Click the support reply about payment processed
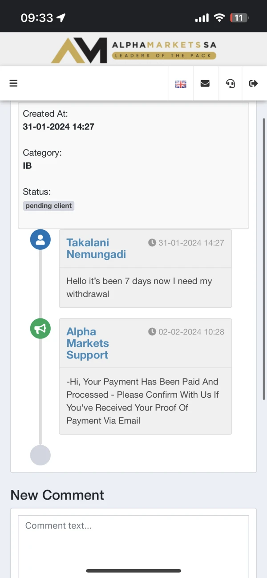 pyautogui.click(x=142, y=401)
